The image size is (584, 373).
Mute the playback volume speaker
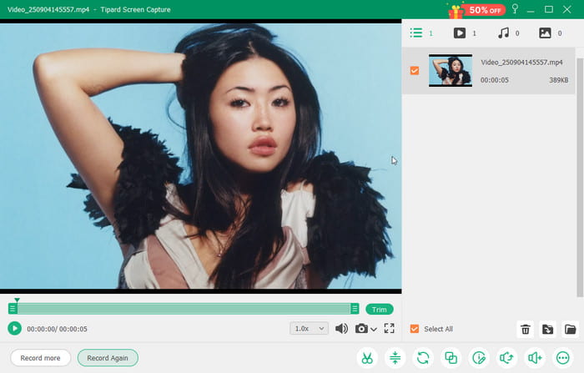(x=341, y=329)
